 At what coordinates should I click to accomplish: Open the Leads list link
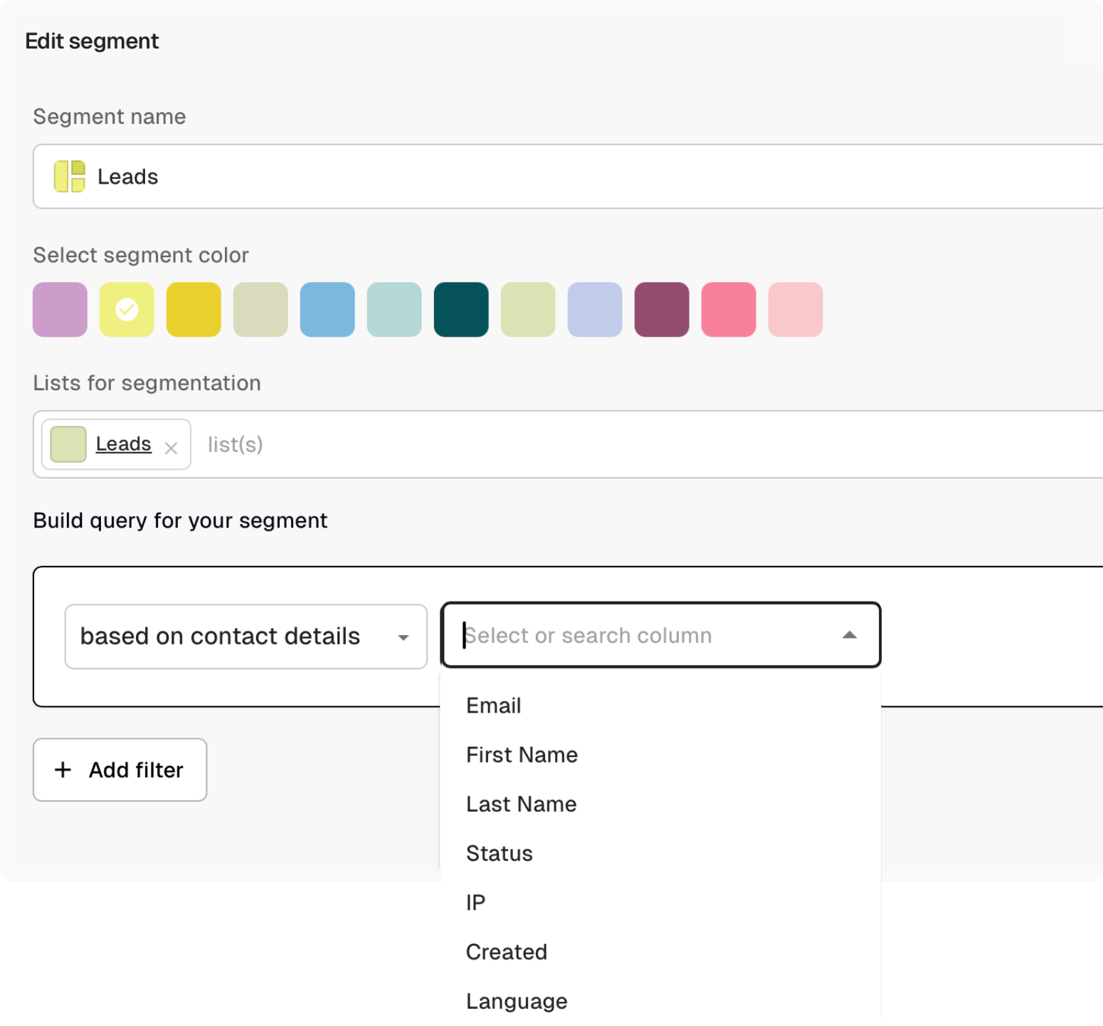click(x=123, y=444)
